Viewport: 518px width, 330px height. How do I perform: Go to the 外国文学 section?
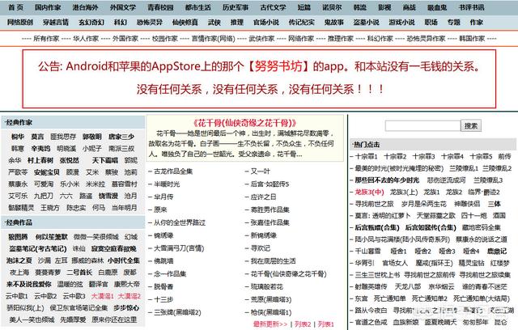tap(123, 7)
